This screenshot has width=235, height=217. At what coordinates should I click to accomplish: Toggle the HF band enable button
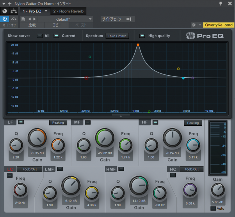click(x=155, y=122)
